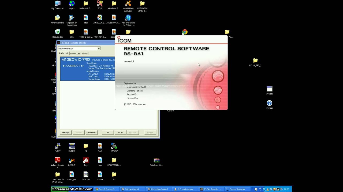Open Adobe Reader X shortcut

point(57,163)
